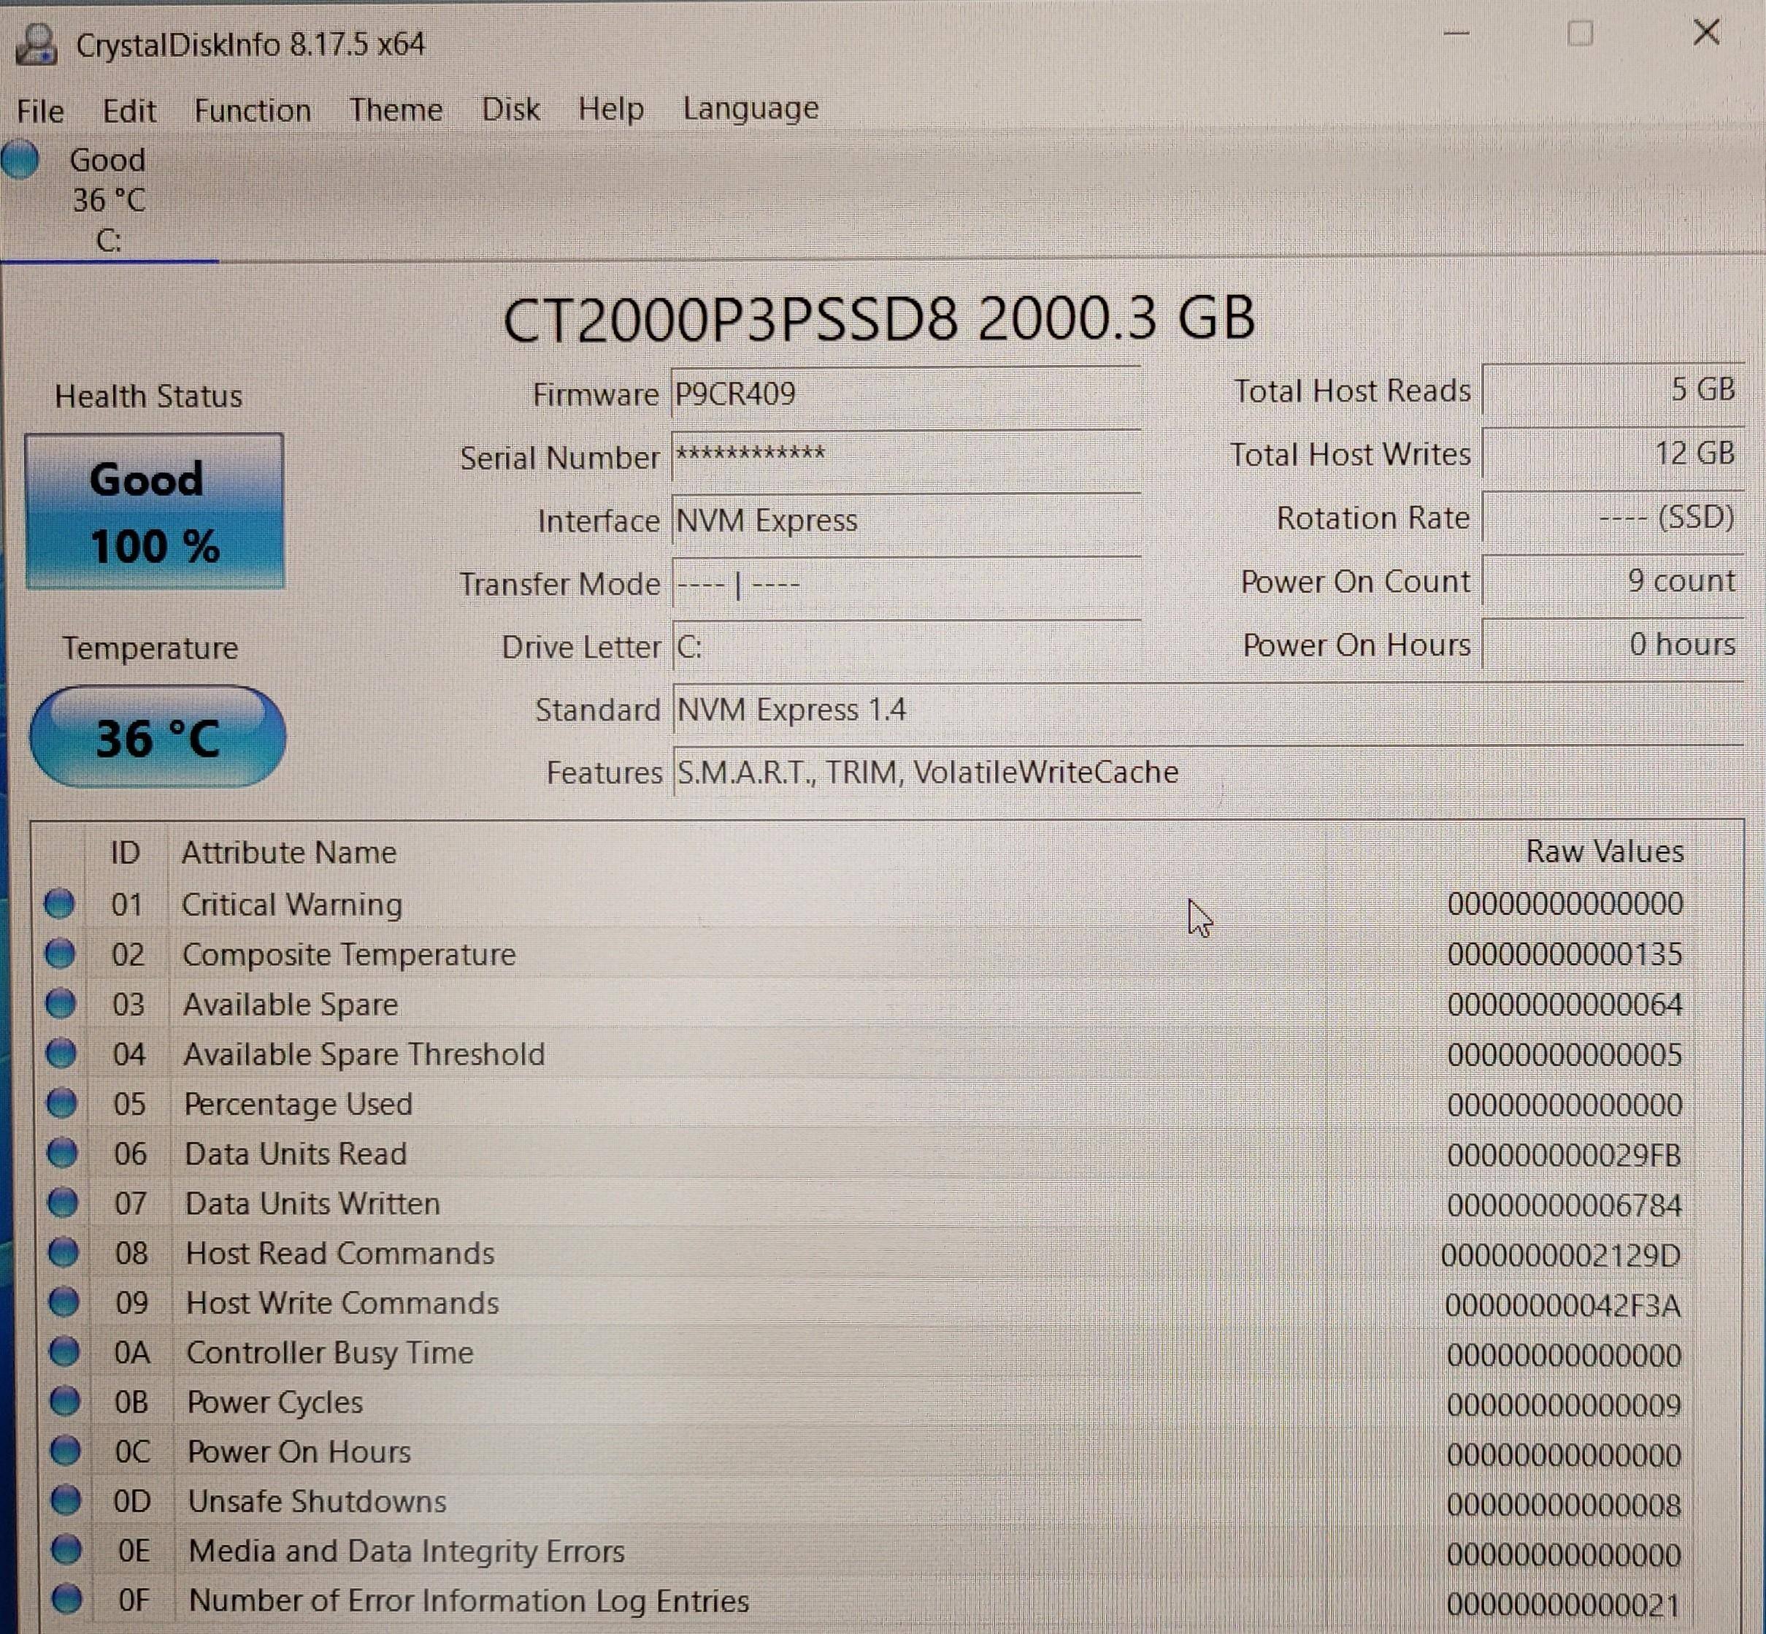1766x1634 pixels.
Task: Open the File menu
Action: (40, 112)
